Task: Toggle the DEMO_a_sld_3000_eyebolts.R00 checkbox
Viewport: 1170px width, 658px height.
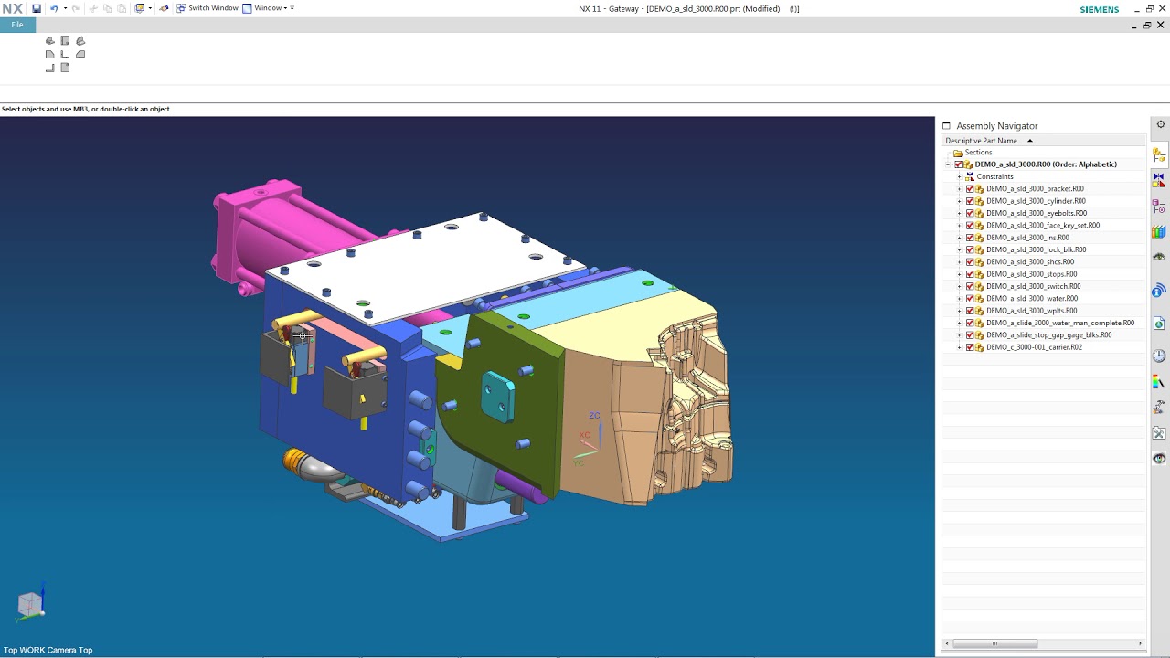Action: tap(970, 213)
